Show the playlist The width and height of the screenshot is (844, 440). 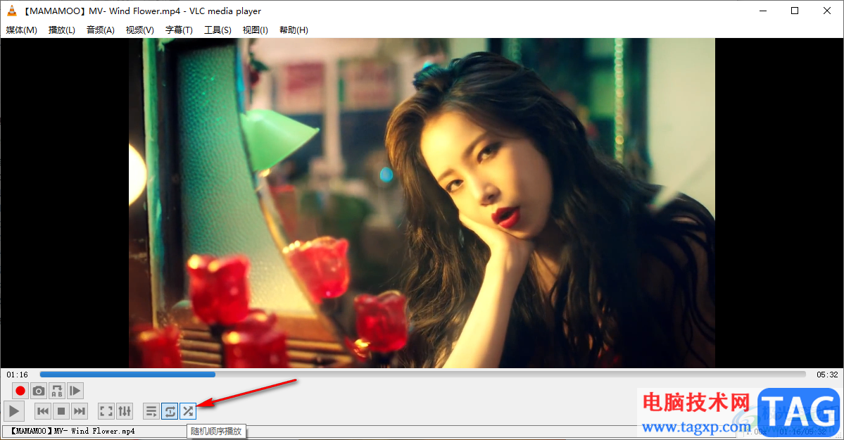point(152,411)
